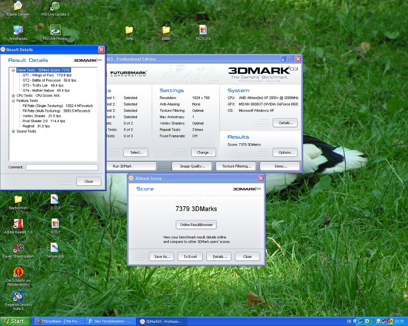Switch to 3DMark03 taskbar button
Viewport: 408px width, 326px height.
[x=162, y=321]
